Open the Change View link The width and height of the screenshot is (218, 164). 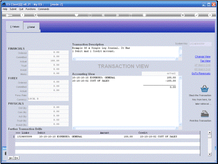coord(203,57)
